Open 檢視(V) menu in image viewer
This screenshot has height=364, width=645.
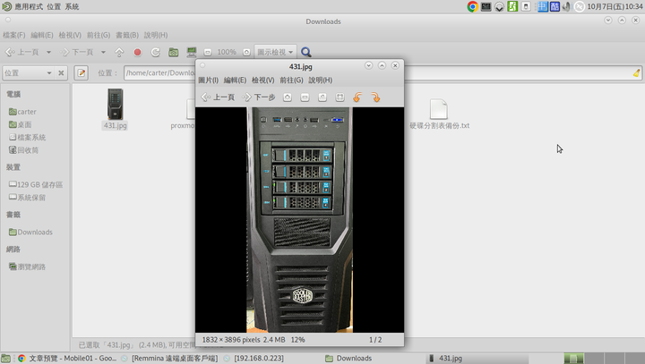pyautogui.click(x=262, y=80)
